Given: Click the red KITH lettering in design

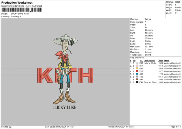Looking at the screenshot, I should (65, 75).
